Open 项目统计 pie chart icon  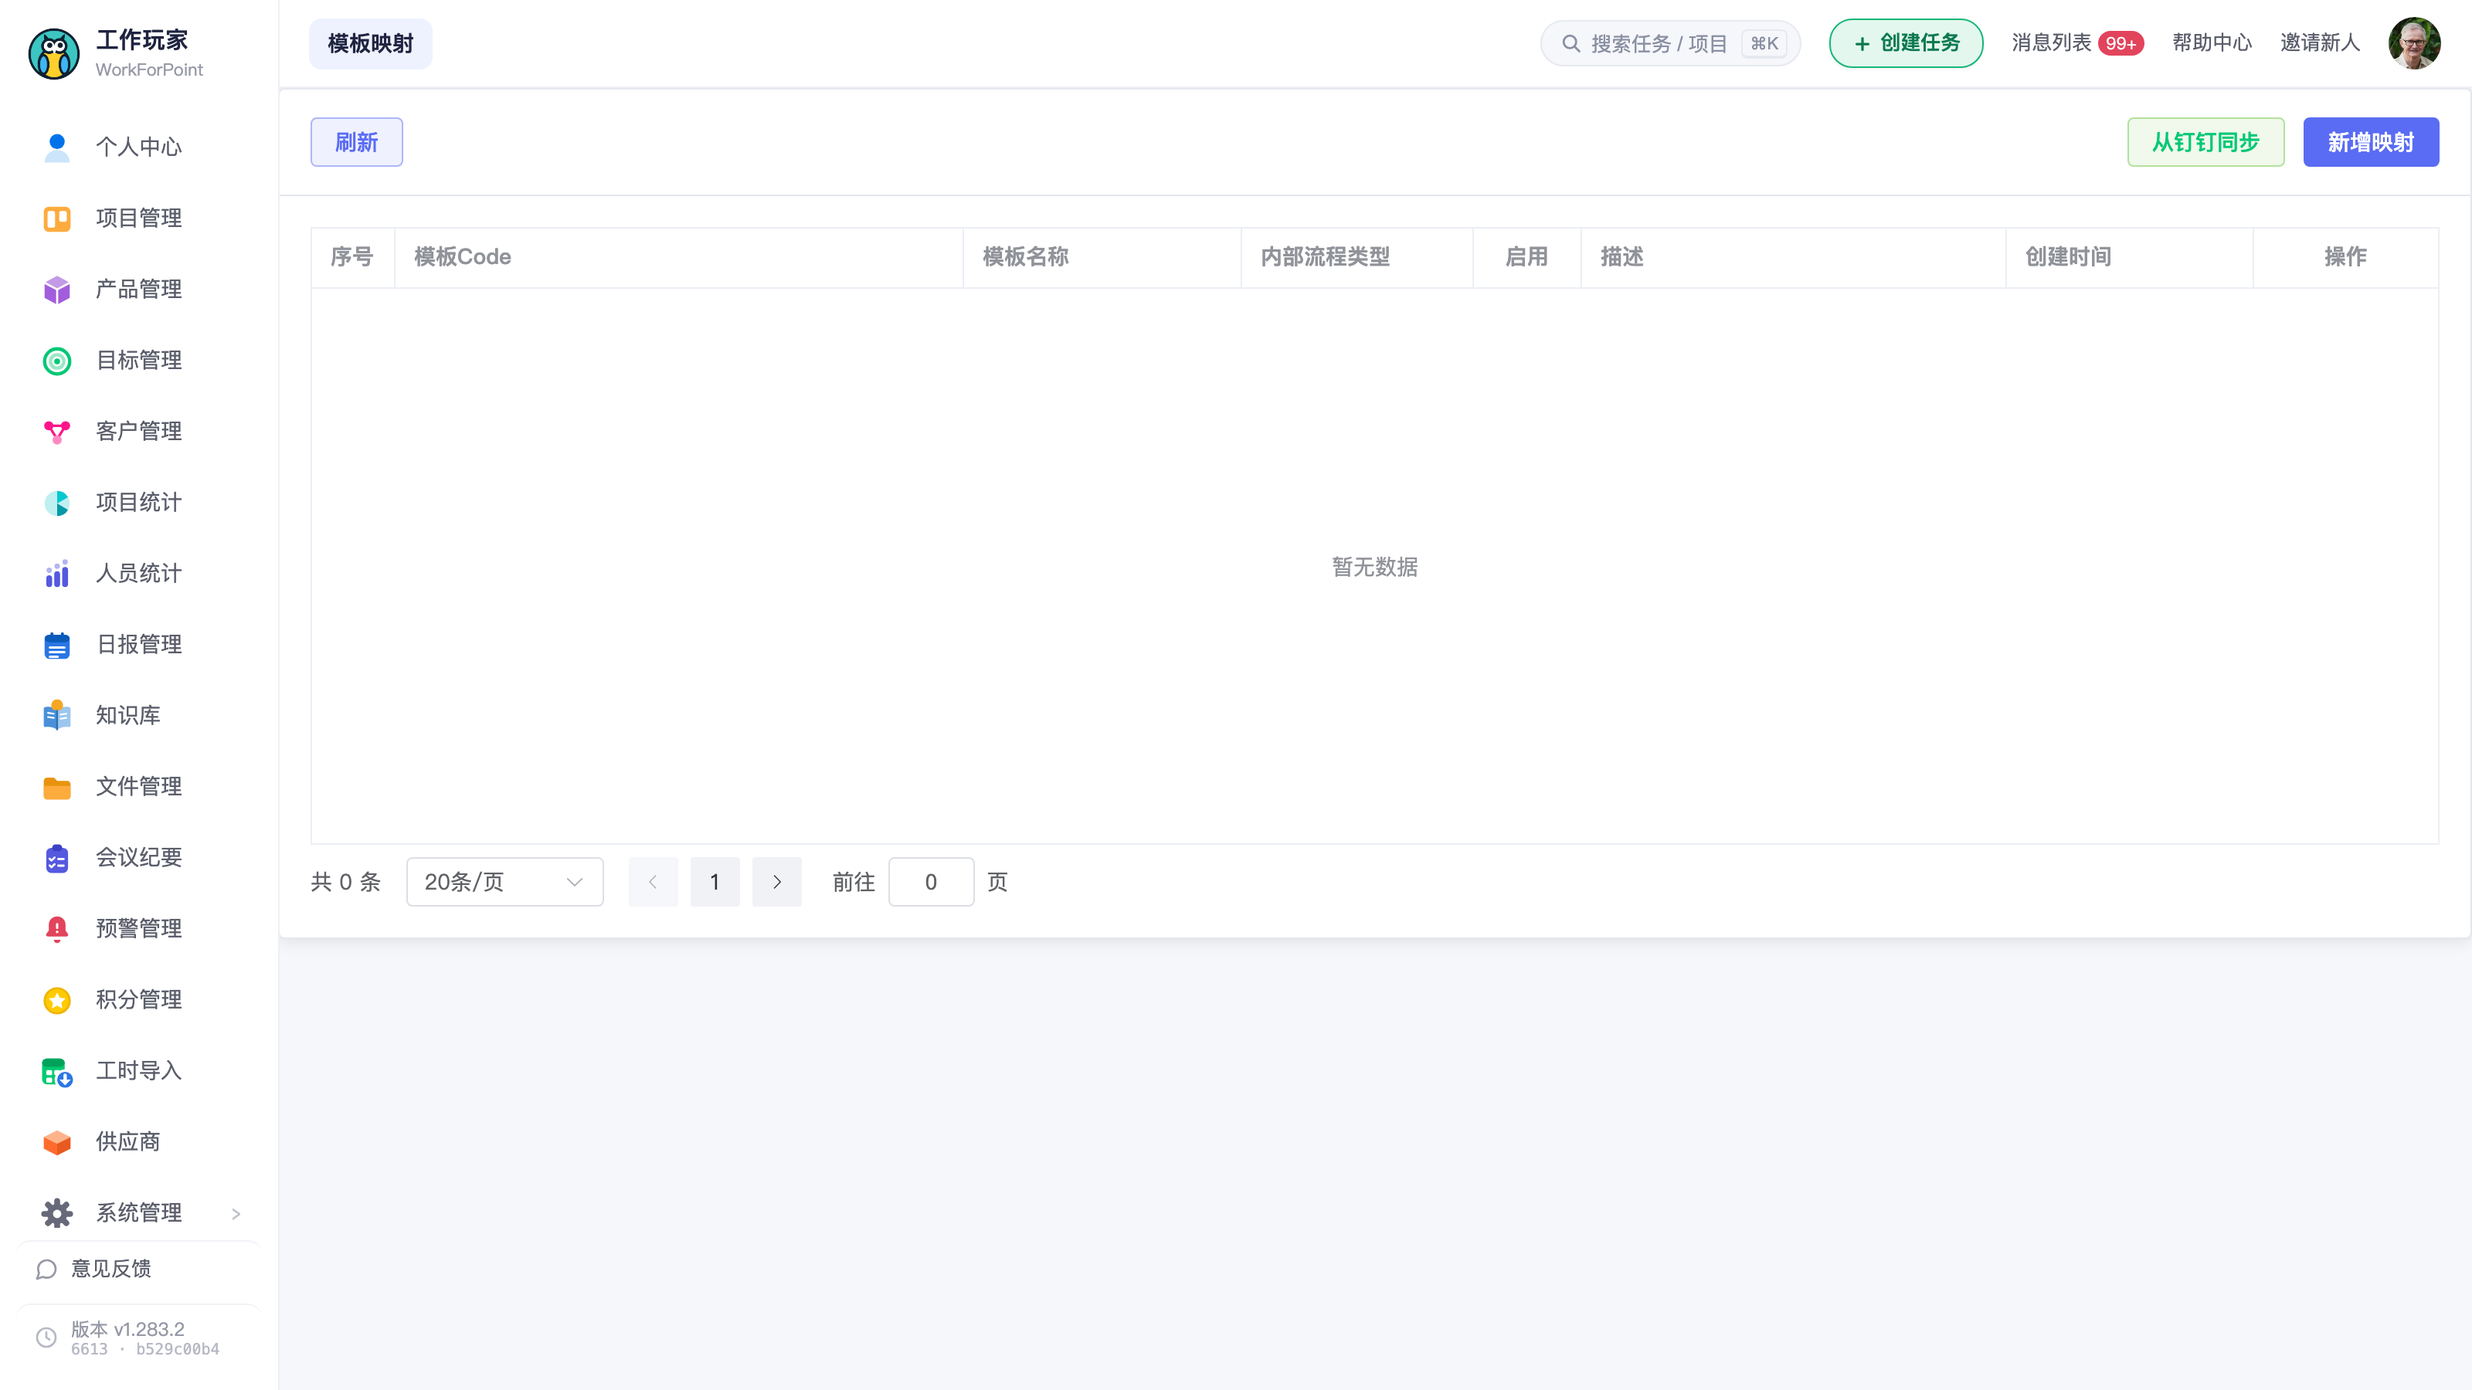pyautogui.click(x=56, y=503)
